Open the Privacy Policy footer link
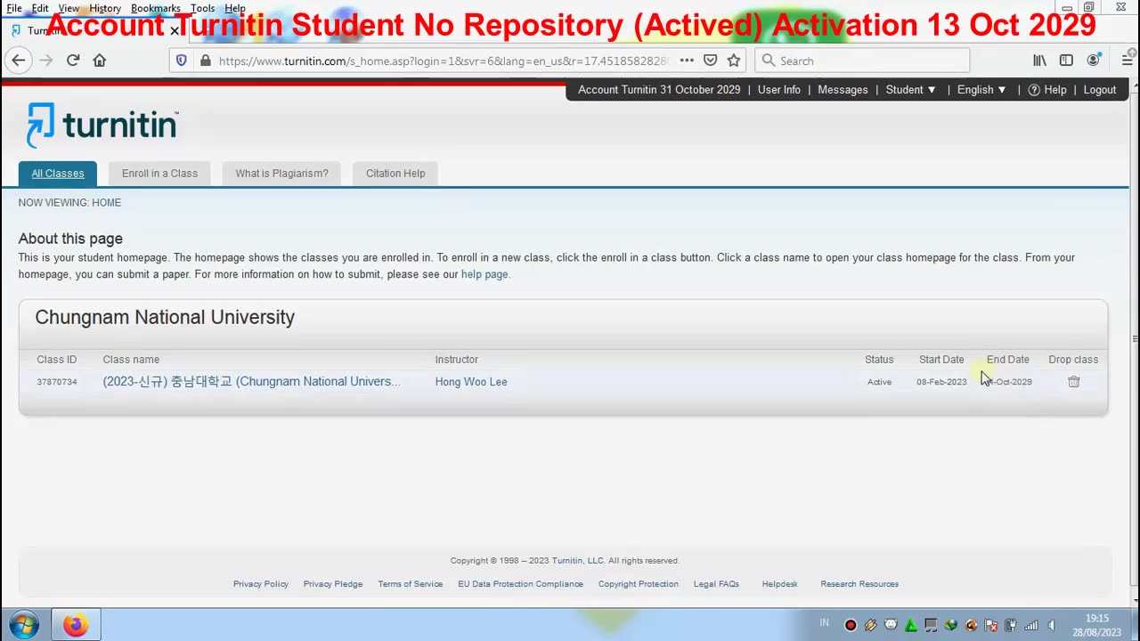 [261, 584]
